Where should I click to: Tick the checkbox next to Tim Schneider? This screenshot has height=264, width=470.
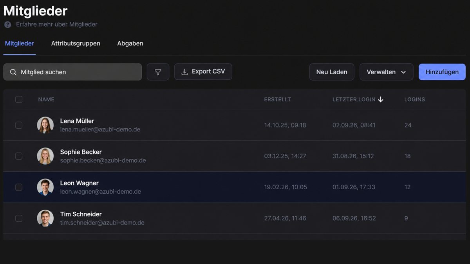pos(19,218)
